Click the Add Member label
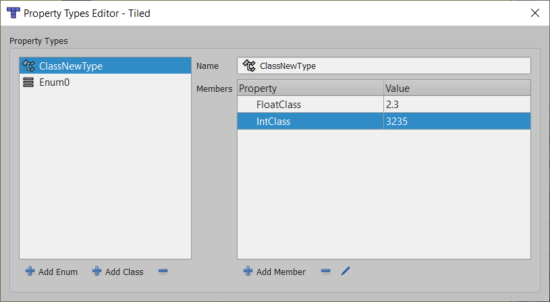This screenshot has width=550, height=302. pos(281,272)
